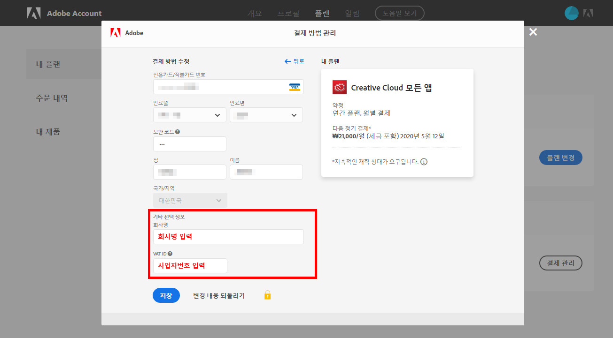Open the 프로필 tab
The image size is (613, 338).
(x=288, y=13)
